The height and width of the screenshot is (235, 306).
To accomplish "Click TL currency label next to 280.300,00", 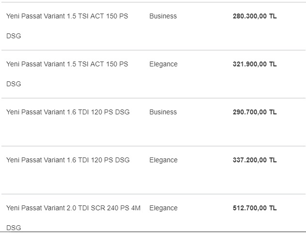I will pyautogui.click(x=273, y=16).
